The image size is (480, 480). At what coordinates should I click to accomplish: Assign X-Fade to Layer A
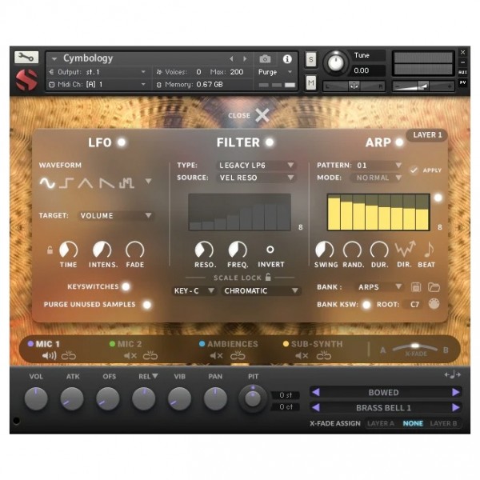381,423
